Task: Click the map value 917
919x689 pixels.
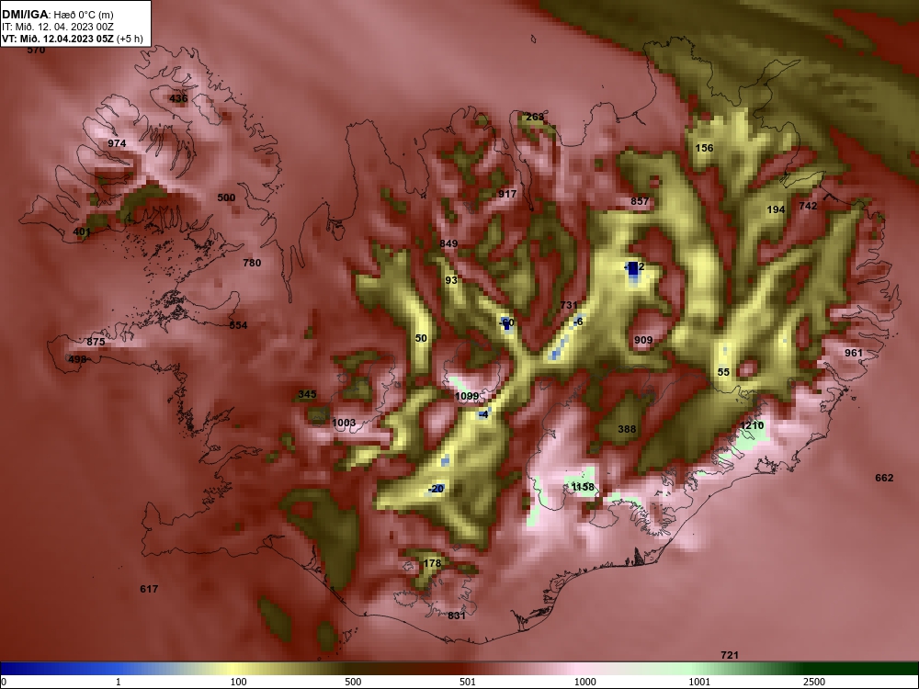Action: pos(507,194)
